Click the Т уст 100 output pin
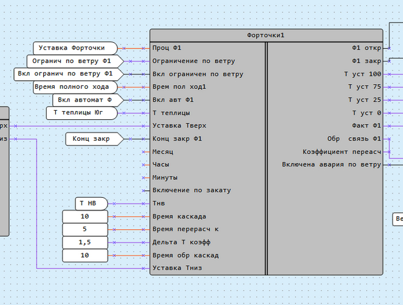The height and width of the screenshot is (305, 403). 363,74
